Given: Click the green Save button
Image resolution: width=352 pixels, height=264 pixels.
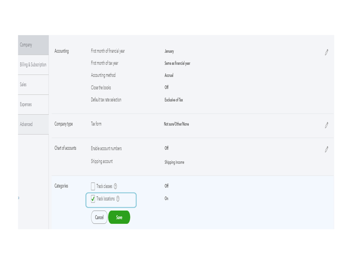Looking at the screenshot, I should click(119, 217).
